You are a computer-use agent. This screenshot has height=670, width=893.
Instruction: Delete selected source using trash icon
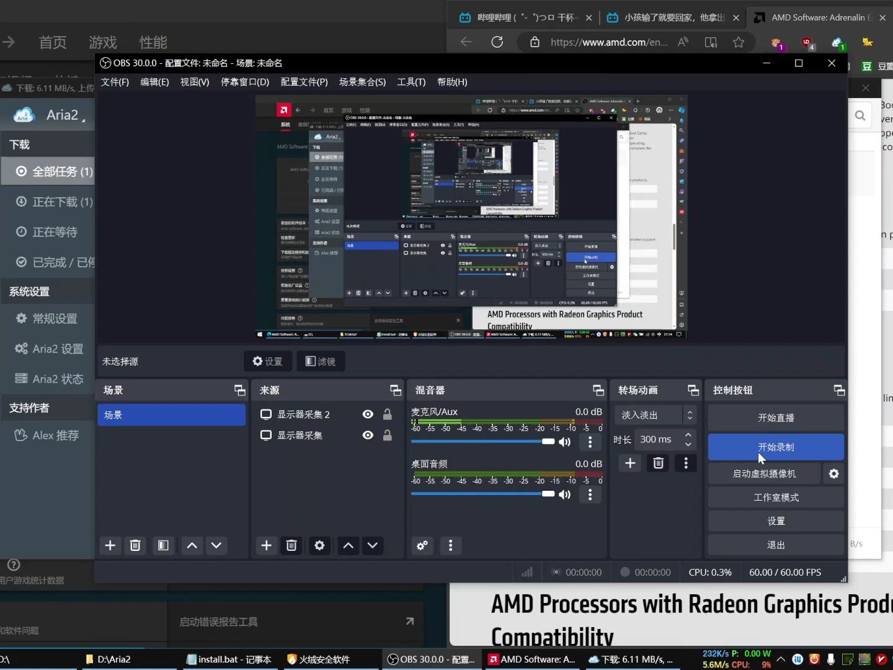point(291,545)
